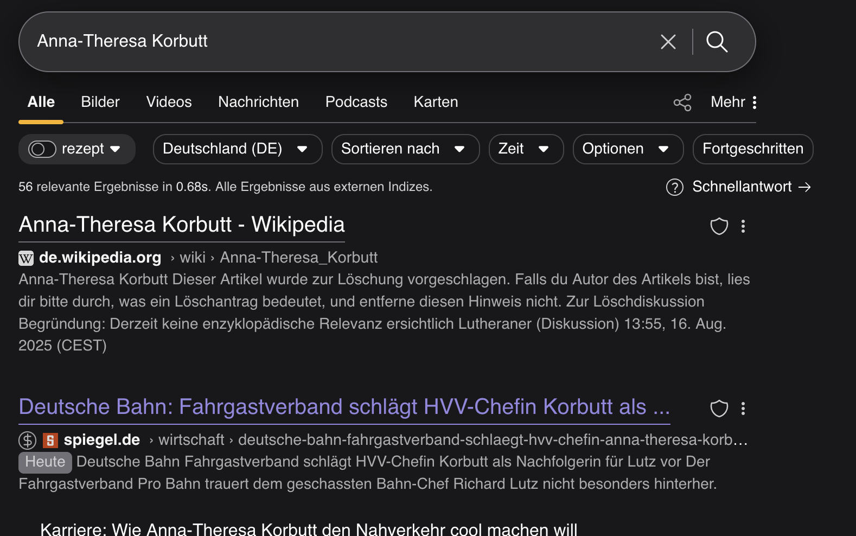Image resolution: width=856 pixels, height=536 pixels.
Task: Clear the search query with the X icon
Action: (x=668, y=42)
